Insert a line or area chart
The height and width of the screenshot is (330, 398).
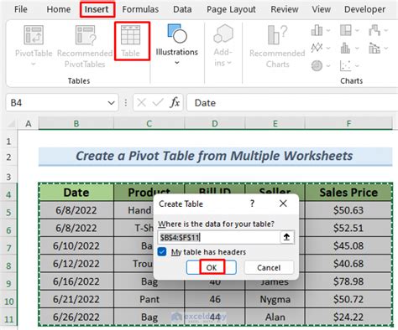[317, 48]
